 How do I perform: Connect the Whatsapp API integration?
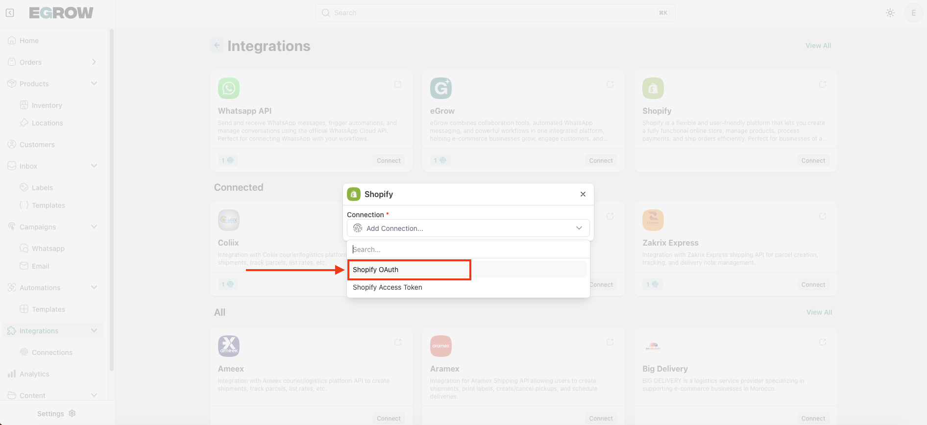point(389,160)
